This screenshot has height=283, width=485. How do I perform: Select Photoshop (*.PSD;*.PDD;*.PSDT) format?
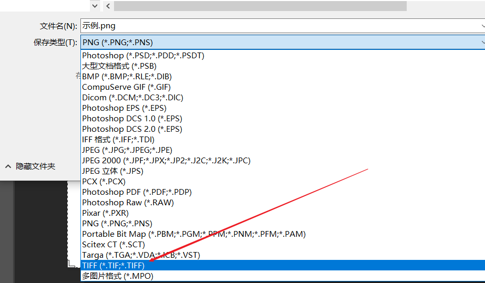pos(283,56)
